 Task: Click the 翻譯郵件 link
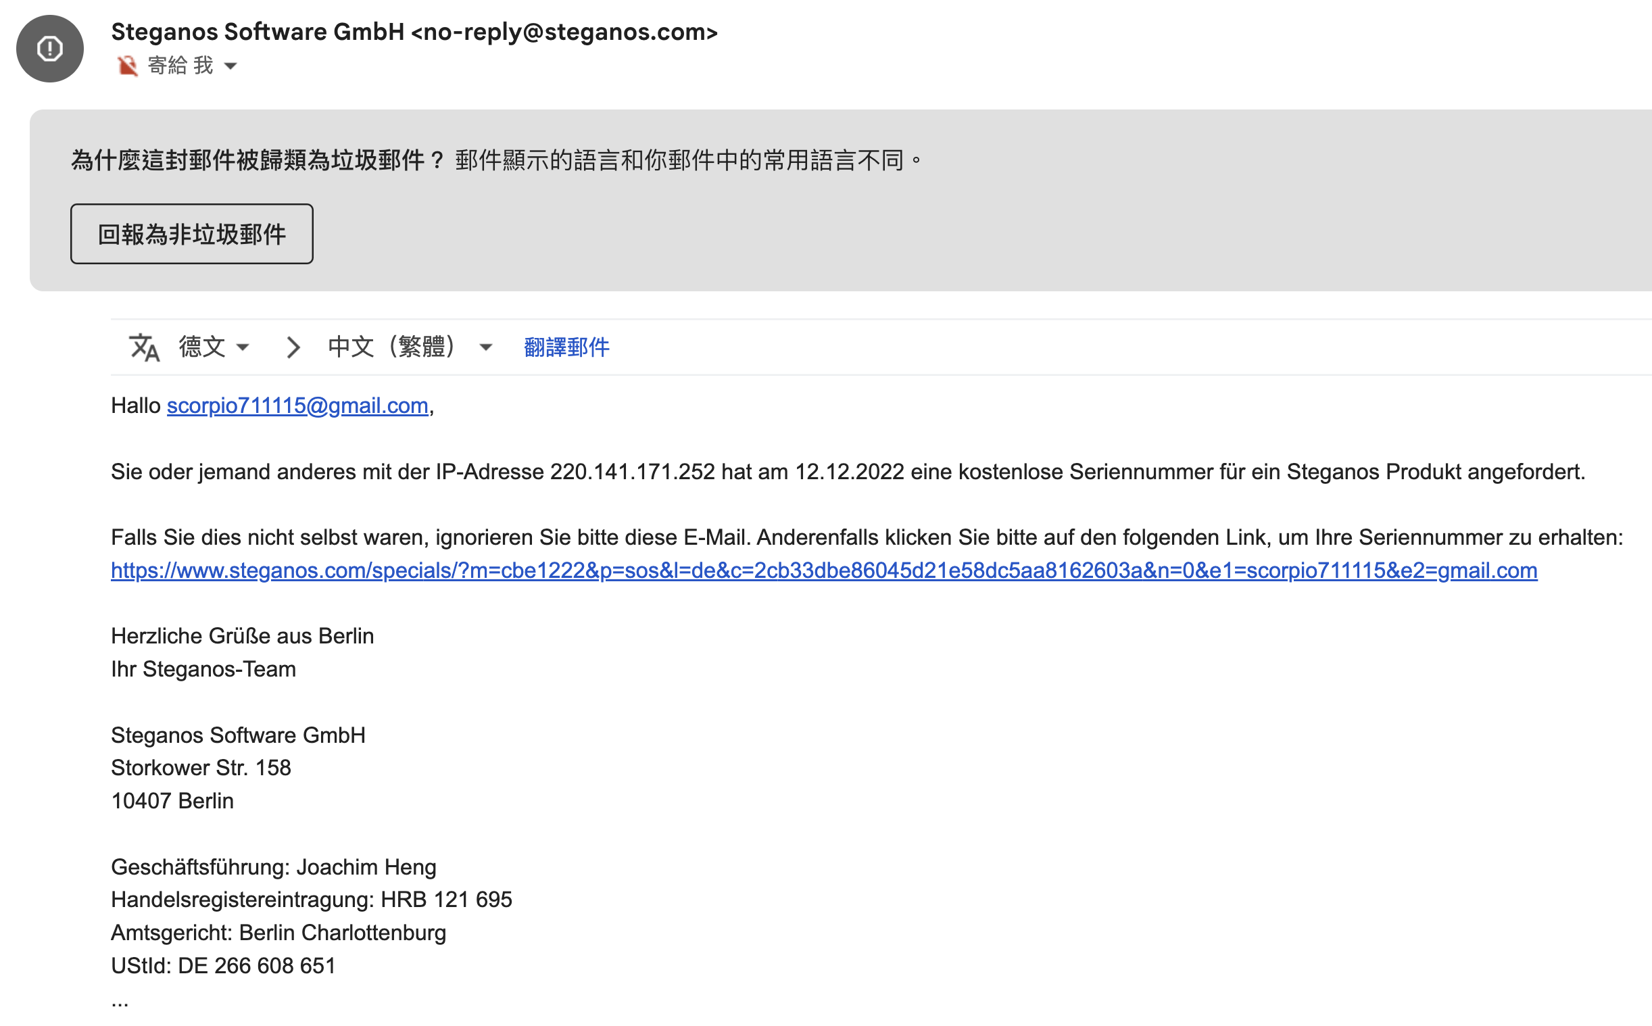click(x=566, y=347)
